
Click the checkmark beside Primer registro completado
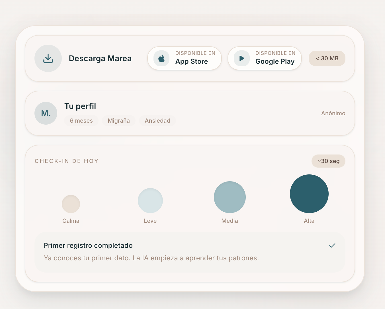(332, 245)
